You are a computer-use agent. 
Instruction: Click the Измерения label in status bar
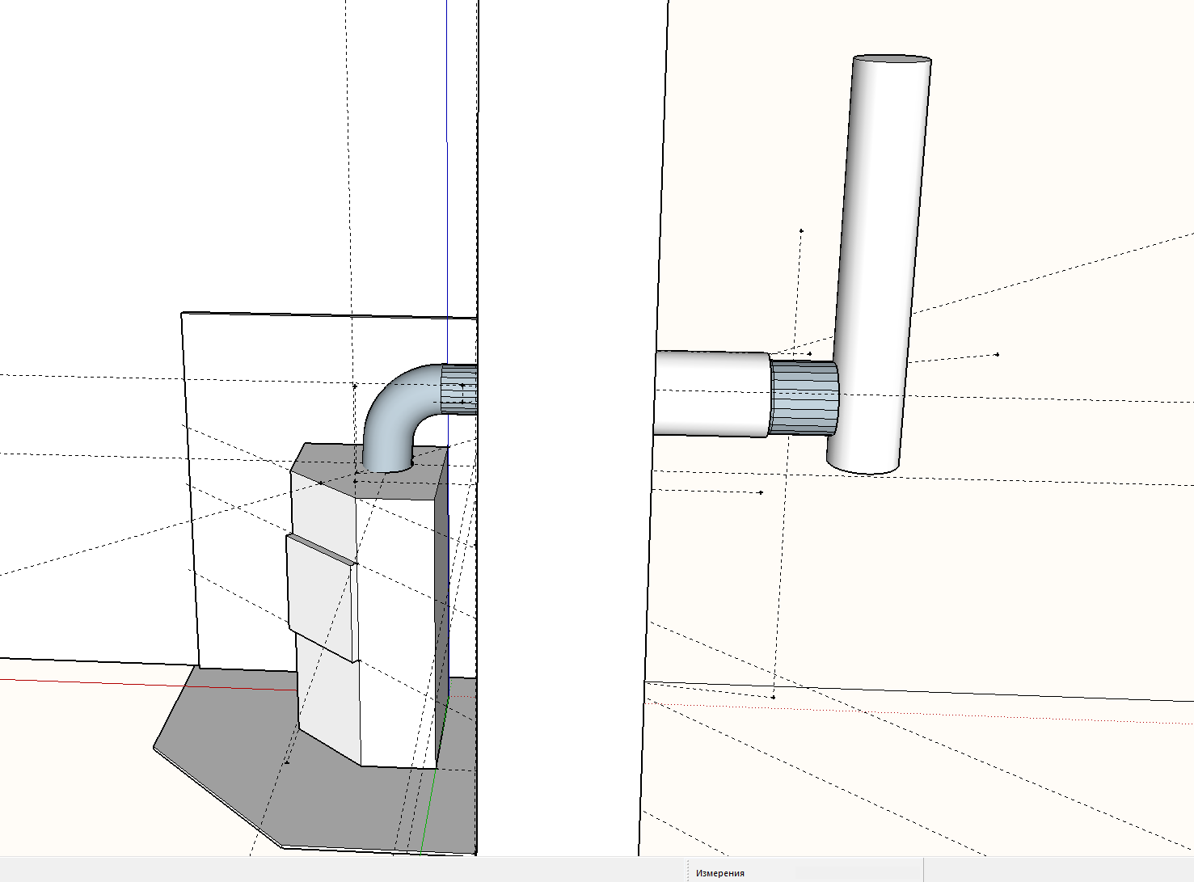(x=719, y=873)
